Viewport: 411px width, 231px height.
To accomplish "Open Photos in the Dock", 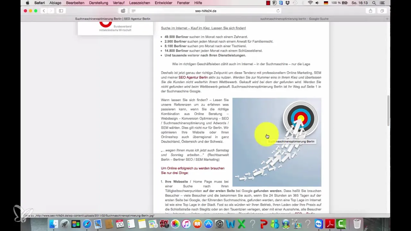I will (x=175, y=224).
